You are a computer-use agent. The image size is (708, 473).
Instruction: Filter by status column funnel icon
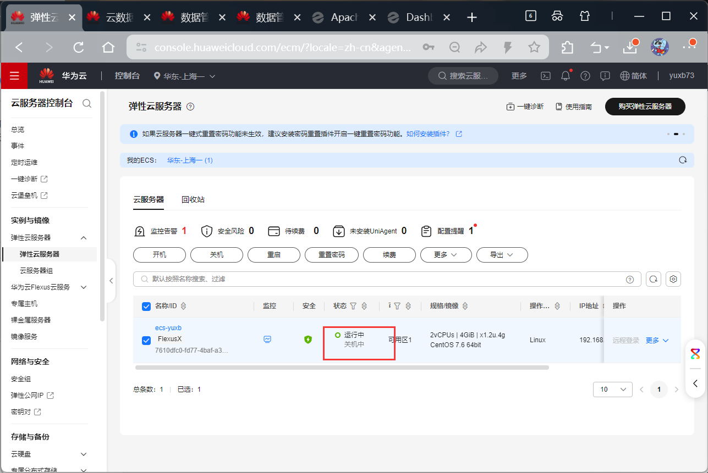[x=354, y=306]
